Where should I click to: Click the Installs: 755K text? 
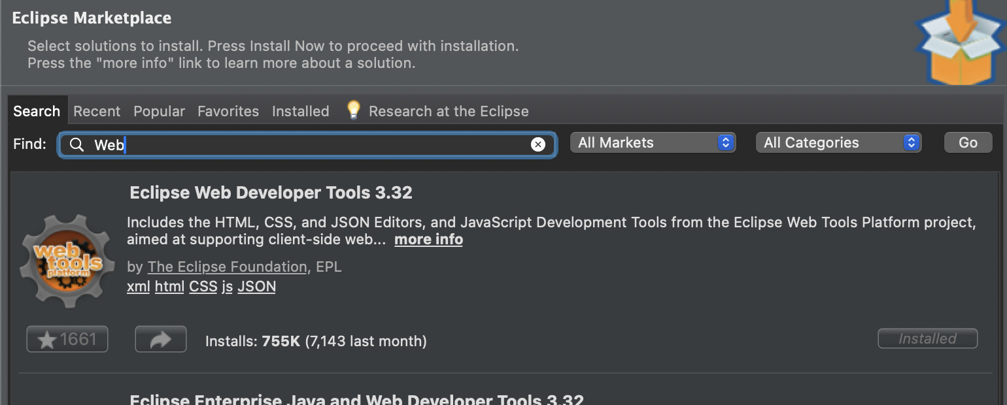coord(252,341)
